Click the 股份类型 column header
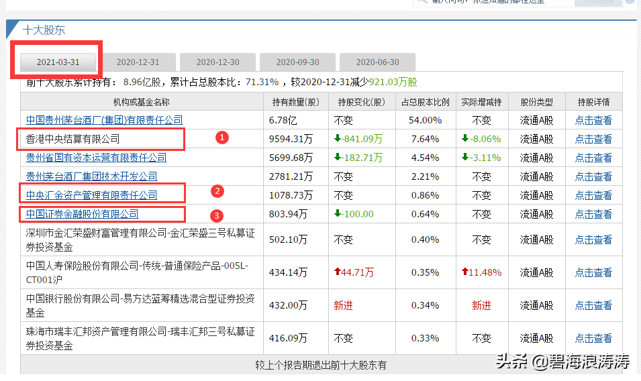The width and height of the screenshot is (641, 381). click(536, 102)
